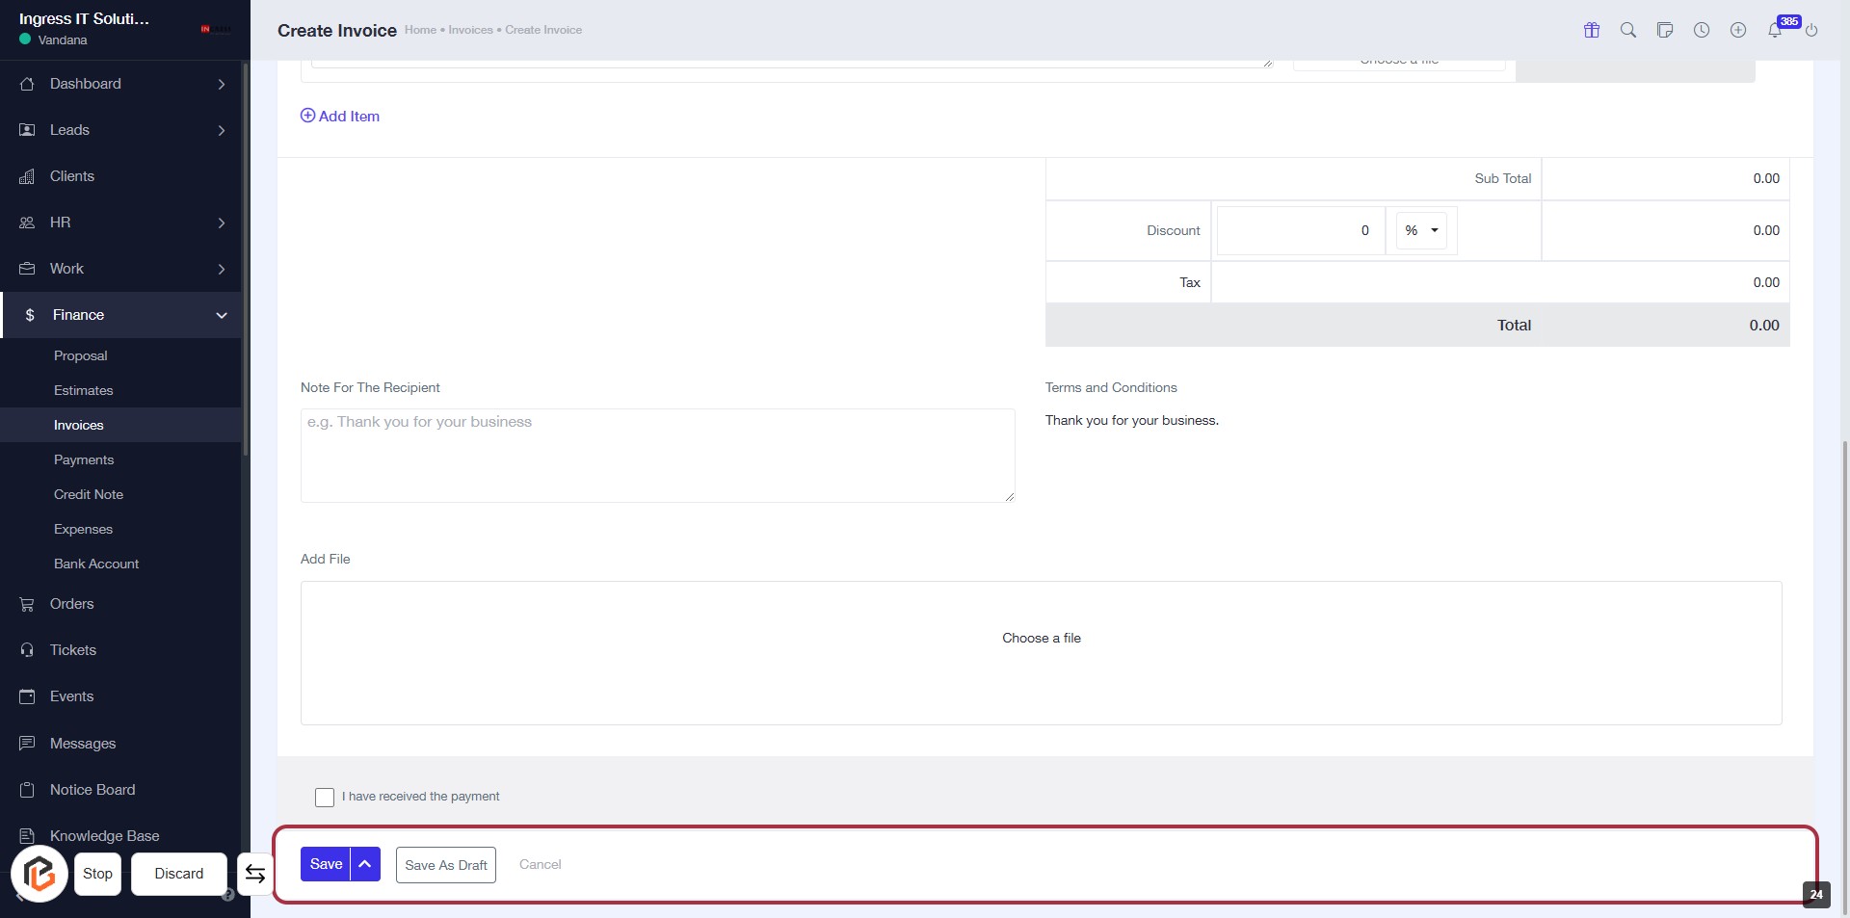Click the clock timer icon
The image size is (1850, 918).
click(1702, 30)
